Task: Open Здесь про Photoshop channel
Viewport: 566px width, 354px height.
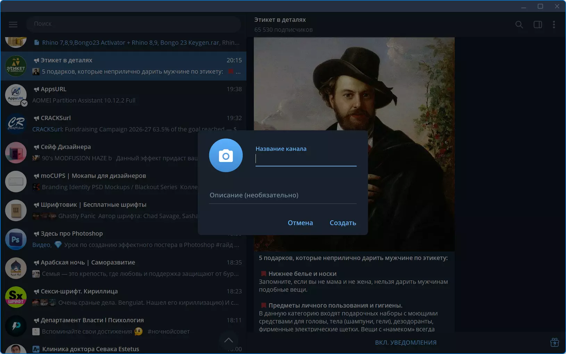Action: [123, 239]
